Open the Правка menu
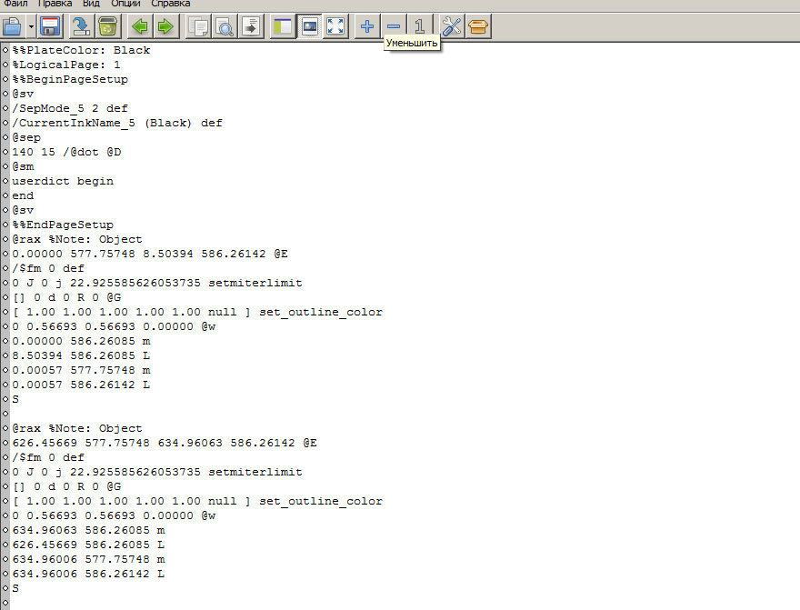Image resolution: width=800 pixels, height=610 pixels. point(55,4)
